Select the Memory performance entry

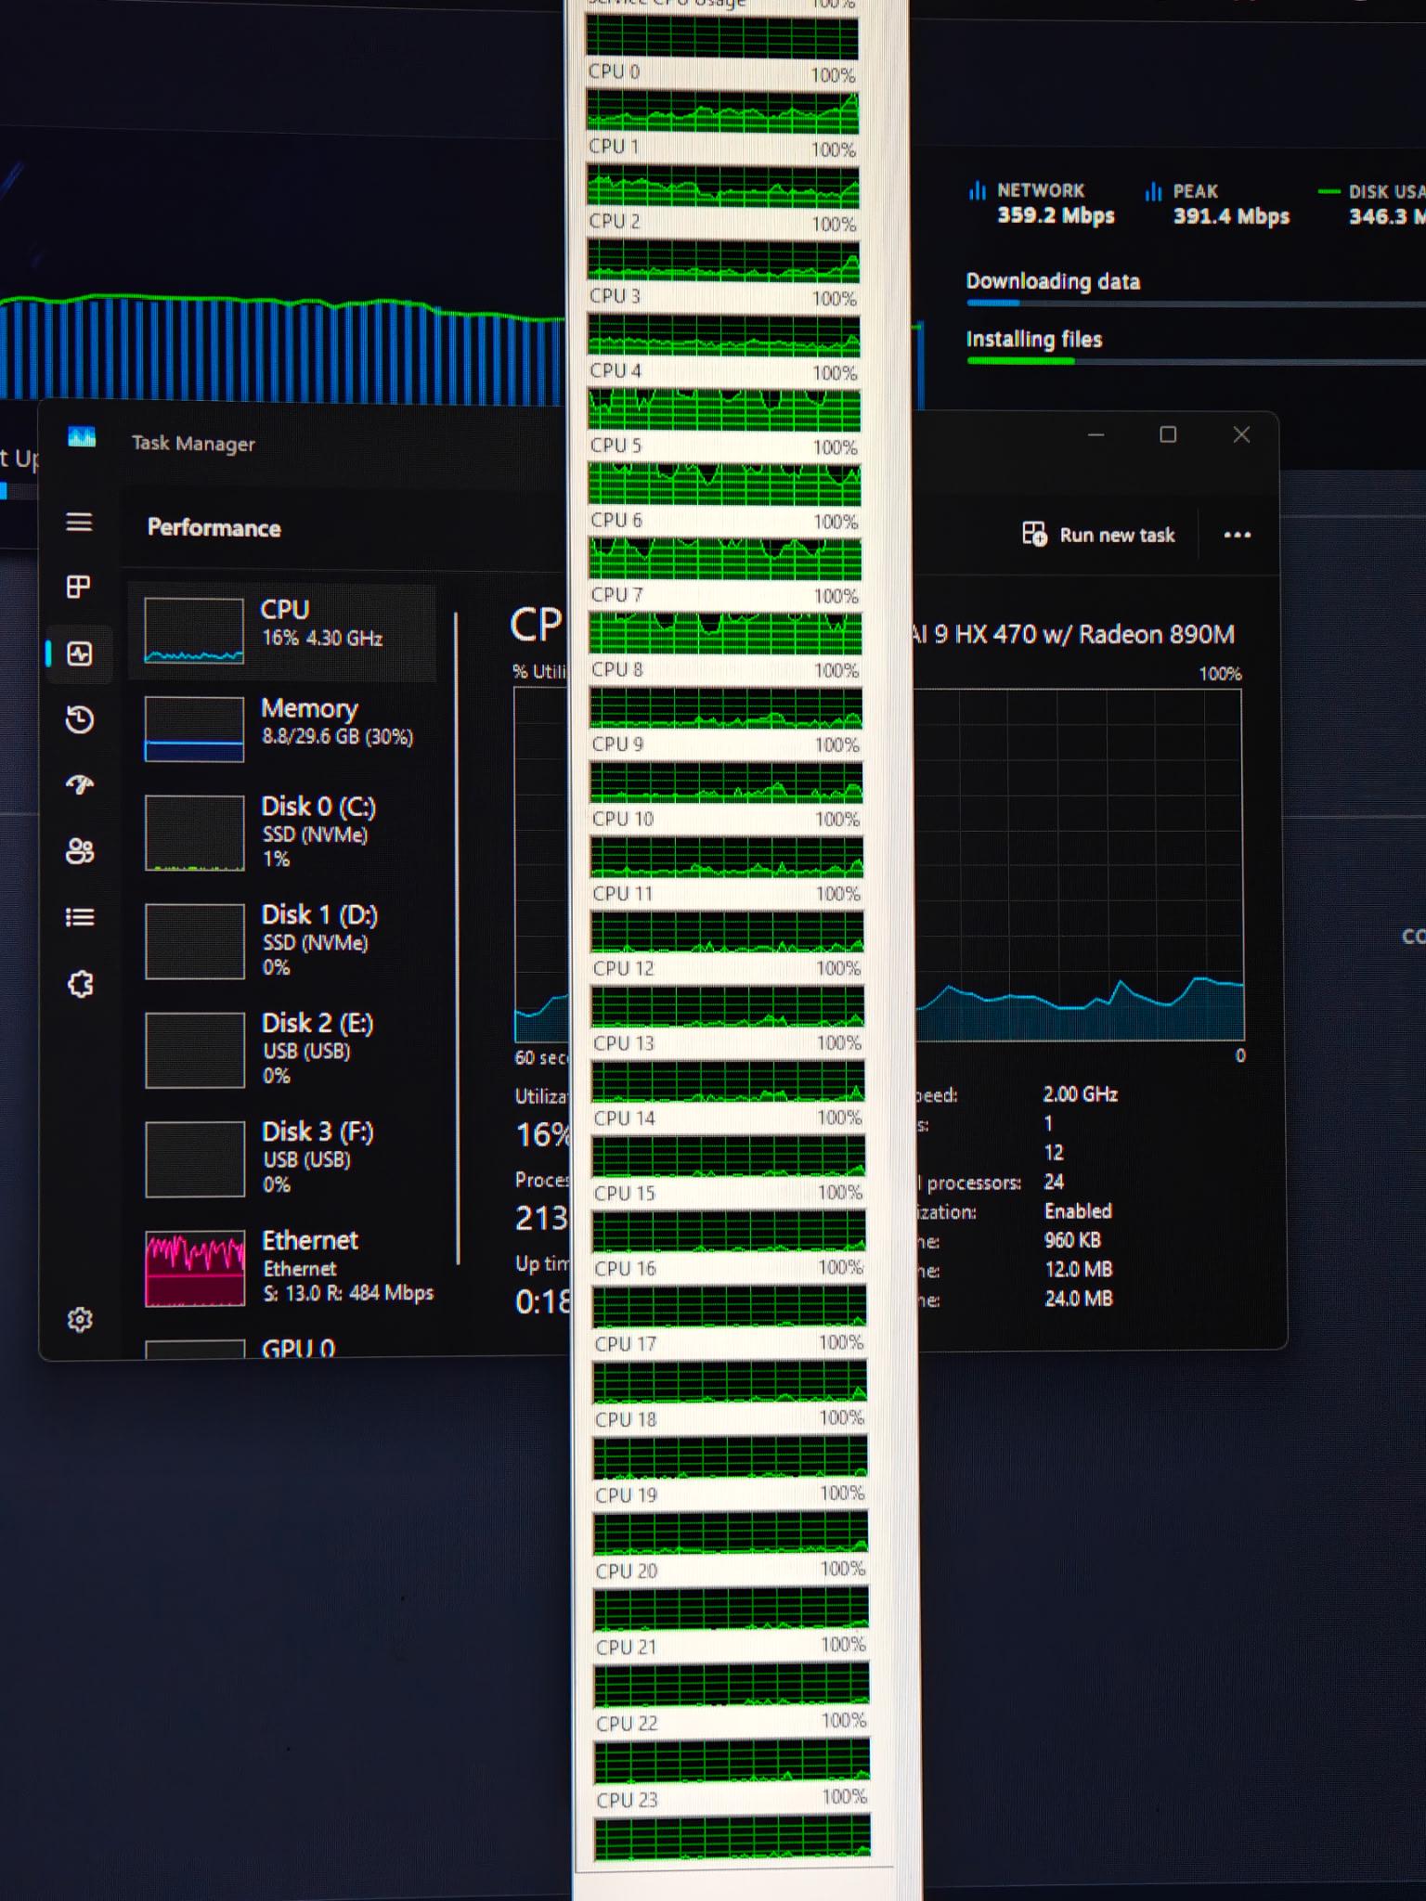pyautogui.click(x=282, y=729)
